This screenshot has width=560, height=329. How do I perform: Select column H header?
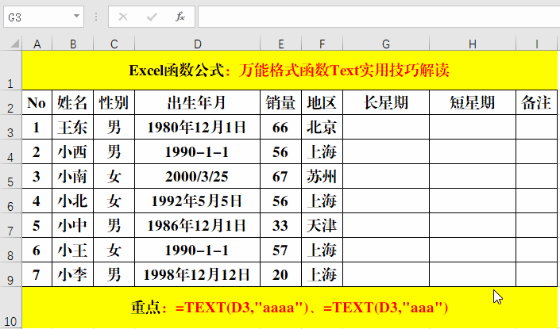[x=472, y=44]
